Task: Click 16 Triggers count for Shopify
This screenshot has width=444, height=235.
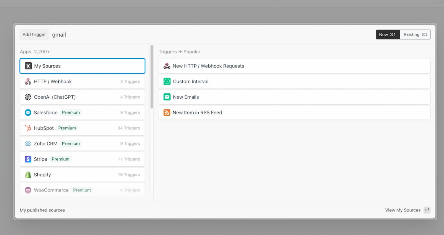Action: click(129, 175)
